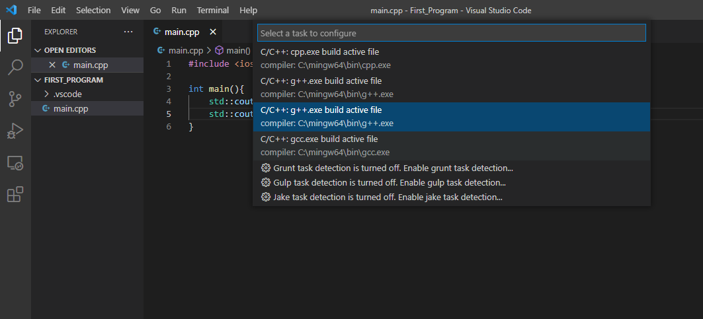
Task: Close the main.cpp editor tab
Action: click(213, 32)
